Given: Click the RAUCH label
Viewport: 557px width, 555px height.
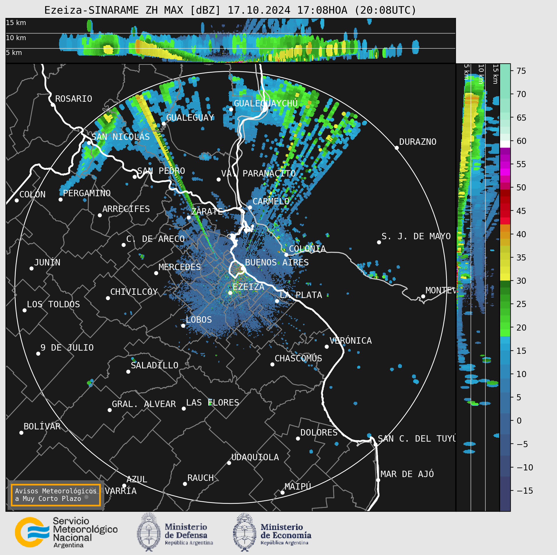Looking at the screenshot, I should 200,478.
